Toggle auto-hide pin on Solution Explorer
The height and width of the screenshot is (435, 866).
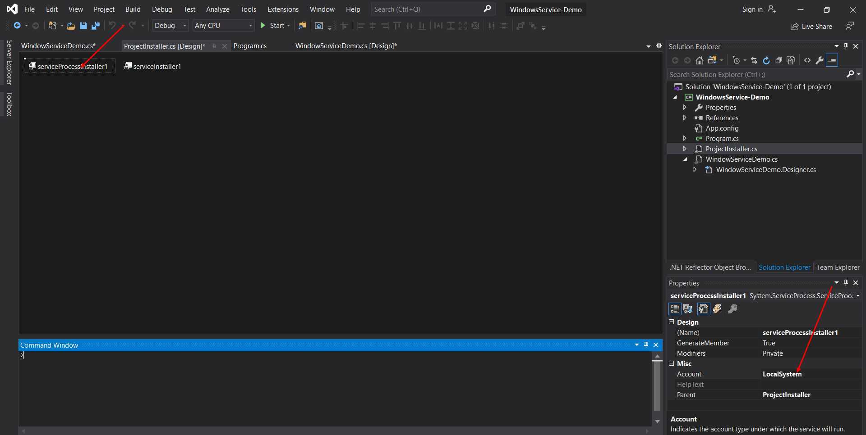pos(846,46)
